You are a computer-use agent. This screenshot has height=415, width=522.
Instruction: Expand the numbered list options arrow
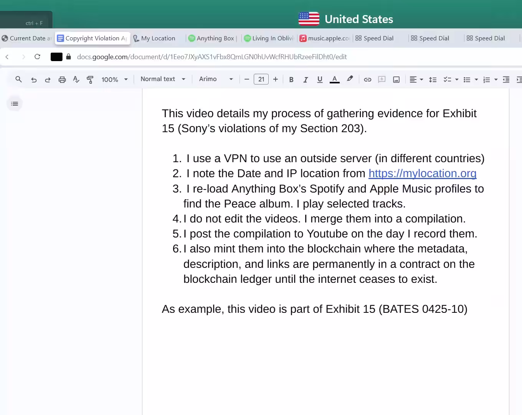pos(496,80)
